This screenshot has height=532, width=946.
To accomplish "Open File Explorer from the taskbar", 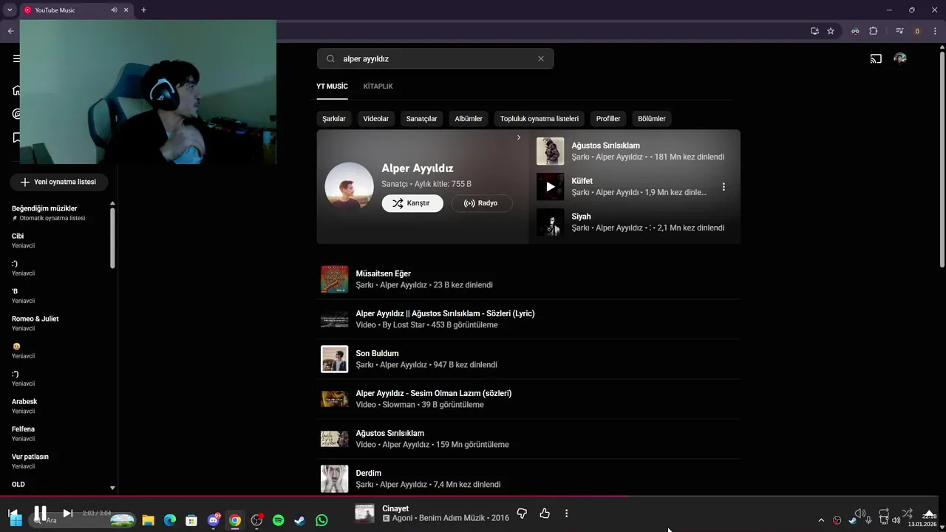I will tap(148, 520).
